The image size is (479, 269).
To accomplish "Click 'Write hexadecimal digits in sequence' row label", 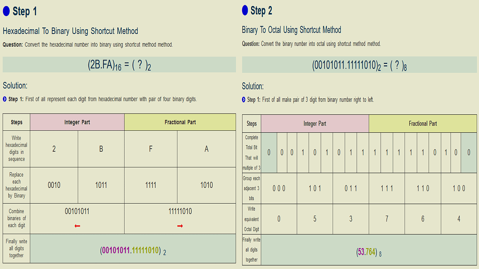I will [x=16, y=149].
